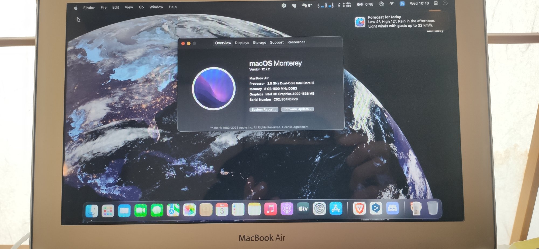Image resolution: width=539 pixels, height=249 pixels.
Task: Launch the App Store from the Dock
Action: pos(336,208)
